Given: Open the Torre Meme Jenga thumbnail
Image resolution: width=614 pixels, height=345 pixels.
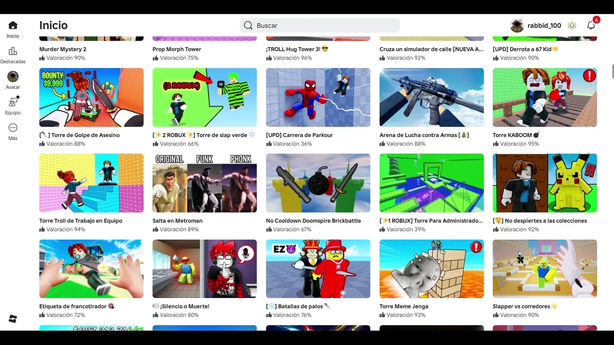Looking at the screenshot, I should point(431,269).
